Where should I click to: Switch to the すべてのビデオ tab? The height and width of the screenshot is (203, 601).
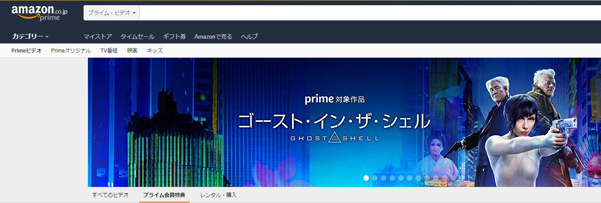pos(111,195)
